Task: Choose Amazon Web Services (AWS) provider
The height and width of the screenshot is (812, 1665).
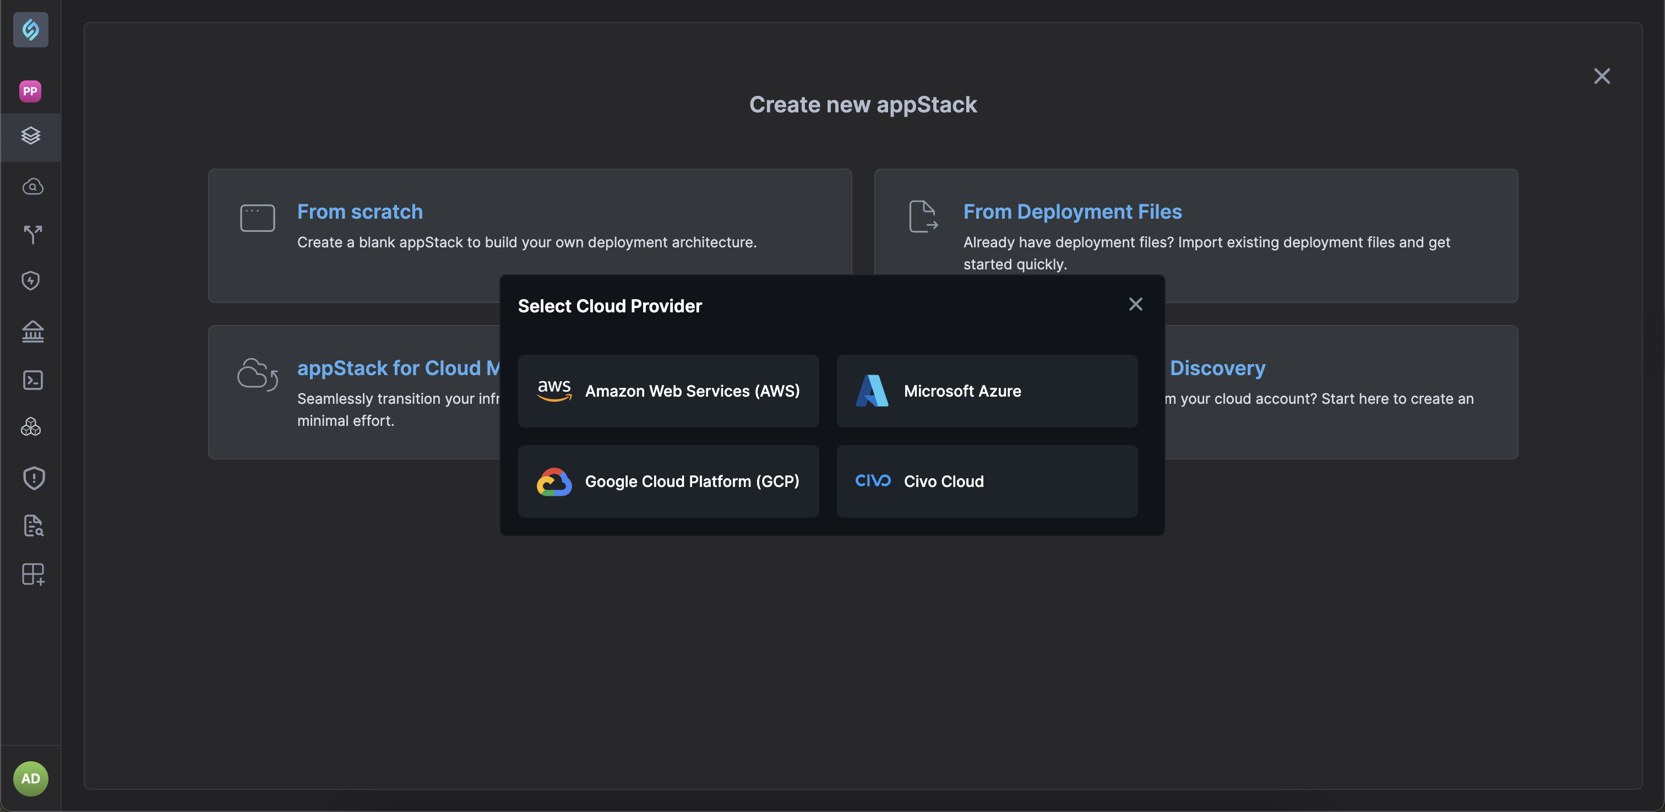Action: (x=668, y=391)
